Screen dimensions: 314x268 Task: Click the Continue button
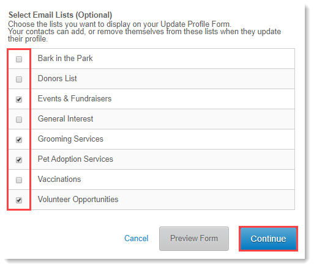coord(268,239)
